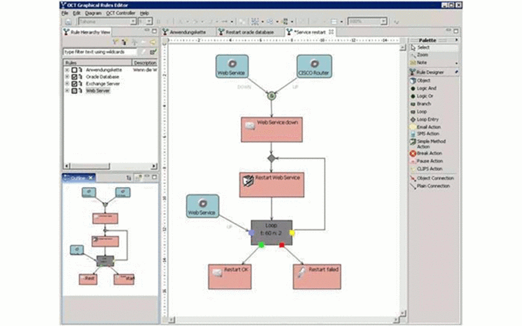
Task: Click the yellow connector on Loop node
Action: click(292, 233)
